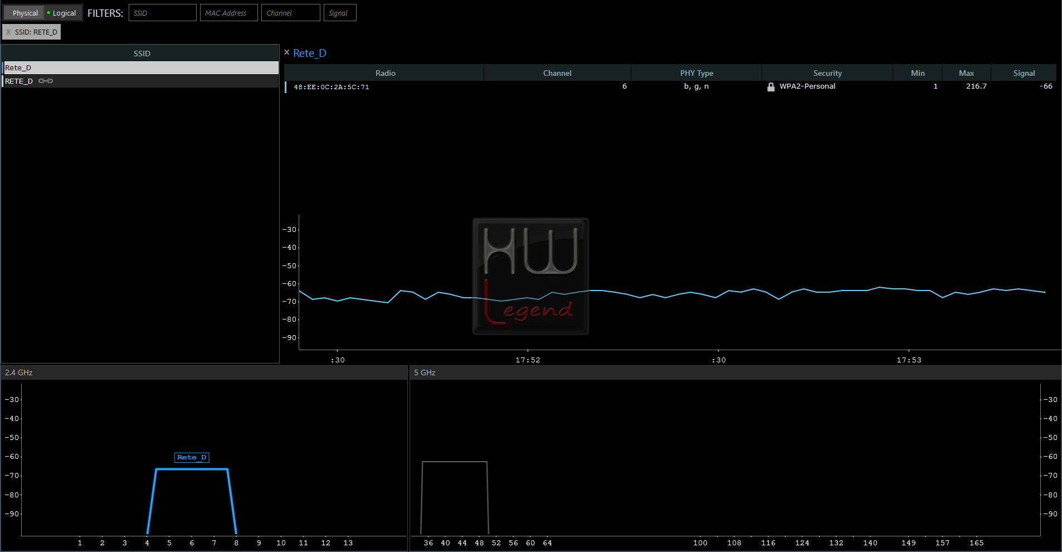Click Rete_D title heading
1062x552 pixels.
pos(310,53)
